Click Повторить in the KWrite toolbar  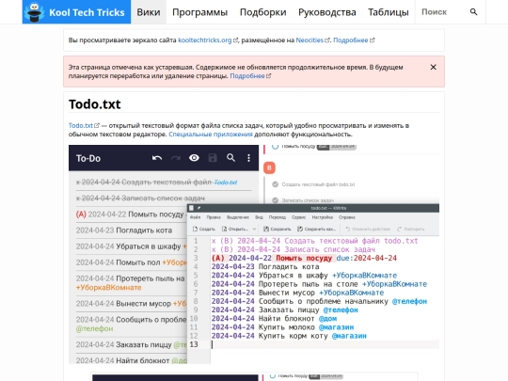(x=410, y=229)
